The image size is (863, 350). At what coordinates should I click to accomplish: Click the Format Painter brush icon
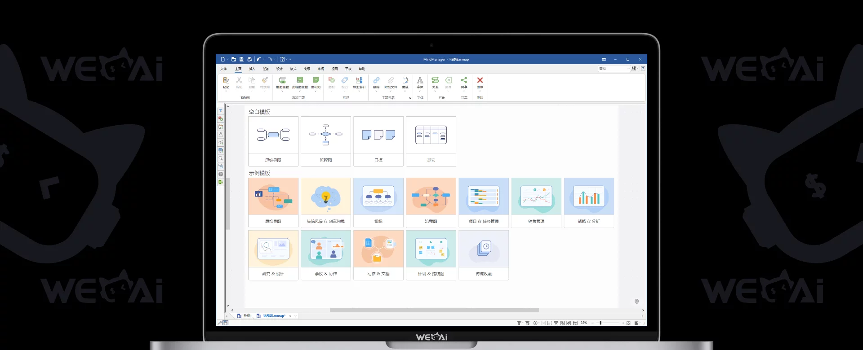(265, 80)
